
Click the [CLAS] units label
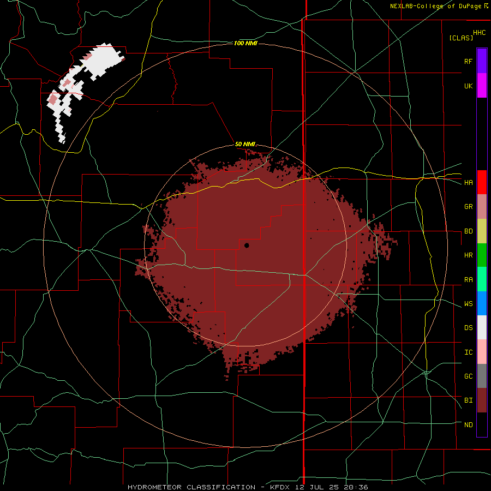click(x=461, y=38)
